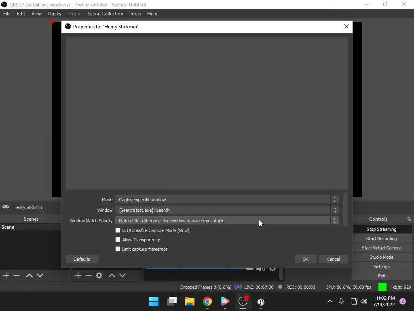Click the microphone tray icon
Screen dimensions: 414x311
tap(341, 301)
